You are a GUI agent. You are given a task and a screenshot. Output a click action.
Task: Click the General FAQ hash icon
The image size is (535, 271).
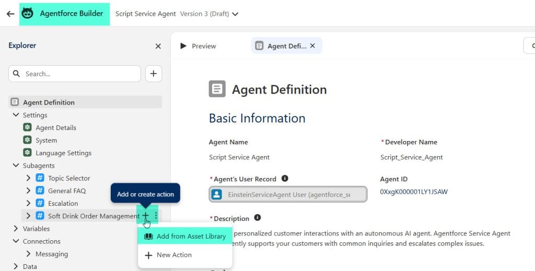click(x=40, y=190)
